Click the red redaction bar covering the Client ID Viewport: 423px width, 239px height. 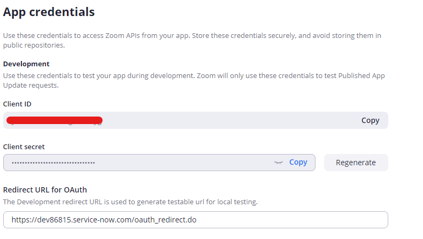tap(55, 120)
